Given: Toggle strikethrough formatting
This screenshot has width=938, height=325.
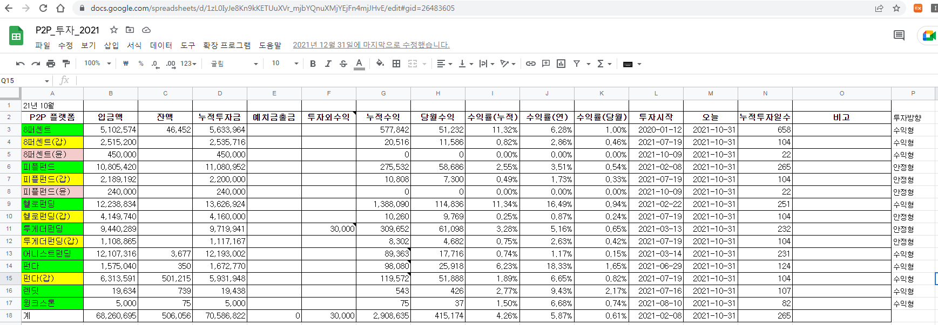Looking at the screenshot, I should coord(343,64).
